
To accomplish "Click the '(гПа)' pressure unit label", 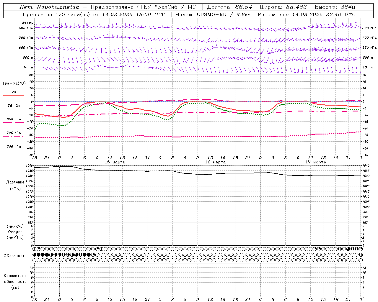I will point(15,189).
